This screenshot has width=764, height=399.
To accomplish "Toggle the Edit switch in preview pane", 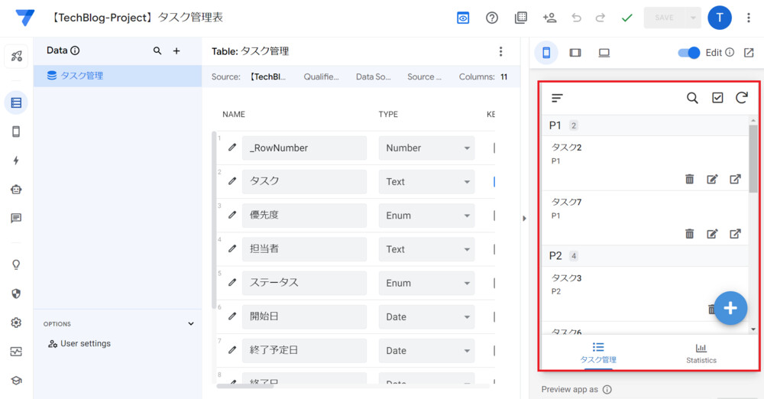I will click(x=689, y=53).
